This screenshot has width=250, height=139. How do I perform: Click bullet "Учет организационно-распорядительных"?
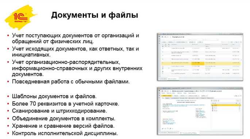click(77, 68)
